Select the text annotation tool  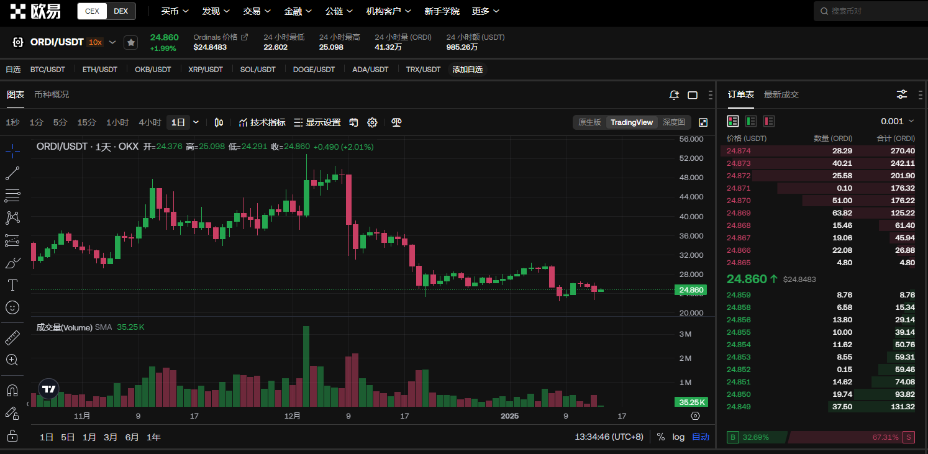[12, 285]
